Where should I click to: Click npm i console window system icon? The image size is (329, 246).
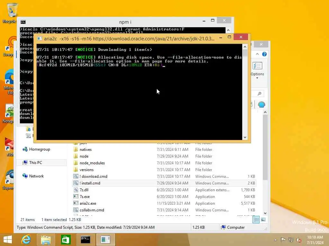pos(23,22)
